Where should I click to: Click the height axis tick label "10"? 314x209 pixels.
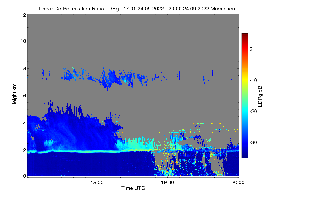[23, 41]
